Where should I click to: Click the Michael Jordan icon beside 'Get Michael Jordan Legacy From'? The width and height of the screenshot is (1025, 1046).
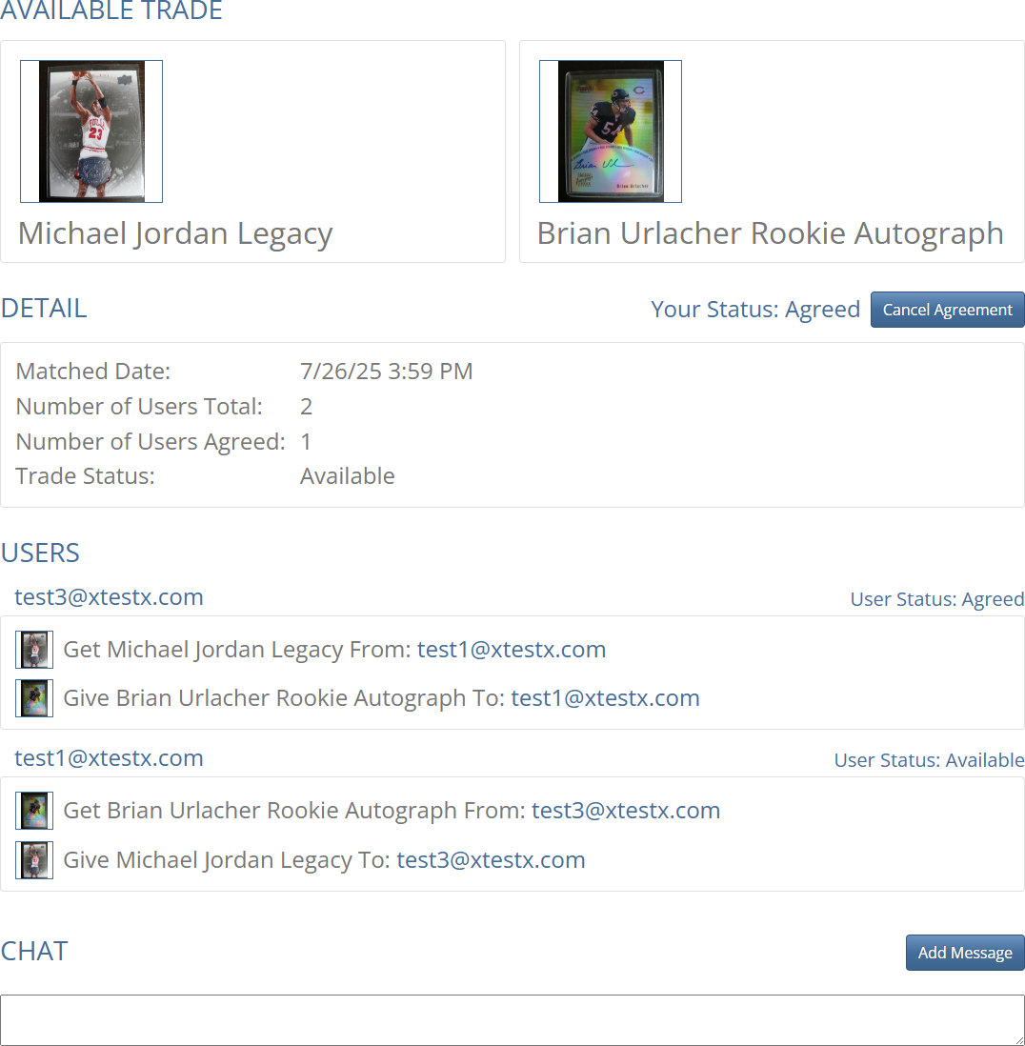pos(34,650)
